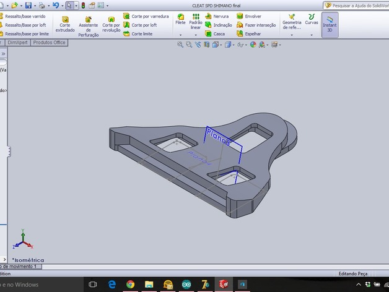This screenshot has width=389, height=292.
Task: Select Corte por revolução tool
Action: tap(111, 24)
